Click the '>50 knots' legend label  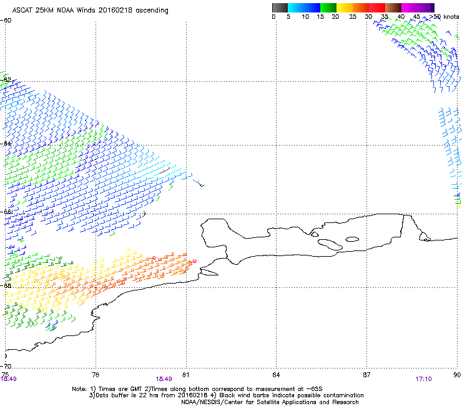tap(444, 17)
